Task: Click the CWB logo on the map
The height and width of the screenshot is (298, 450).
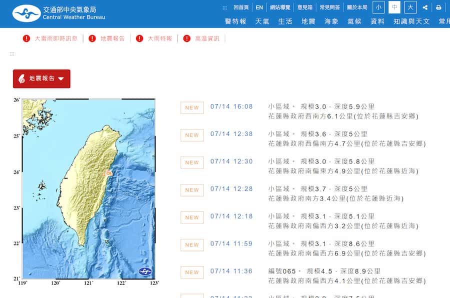Action: pos(145,271)
